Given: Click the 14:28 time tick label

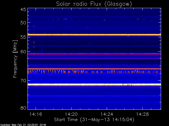Looking at the screenshot, I should [143, 114].
